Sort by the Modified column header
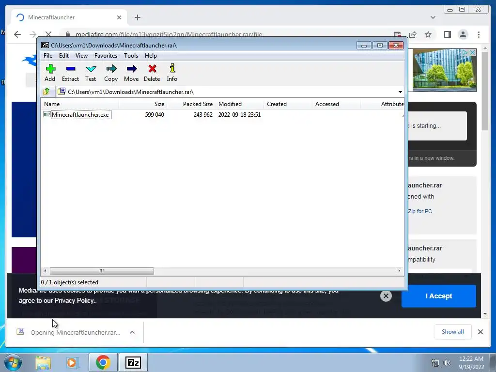 (239, 104)
